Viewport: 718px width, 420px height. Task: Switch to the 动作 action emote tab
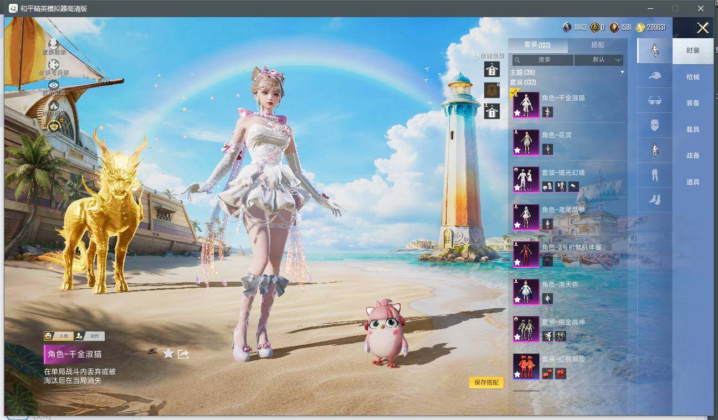click(x=89, y=336)
